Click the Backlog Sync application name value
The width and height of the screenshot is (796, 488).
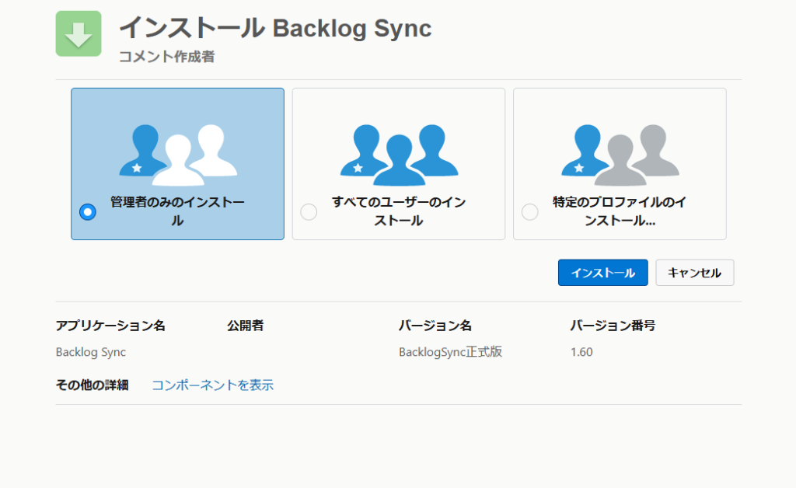pos(91,352)
